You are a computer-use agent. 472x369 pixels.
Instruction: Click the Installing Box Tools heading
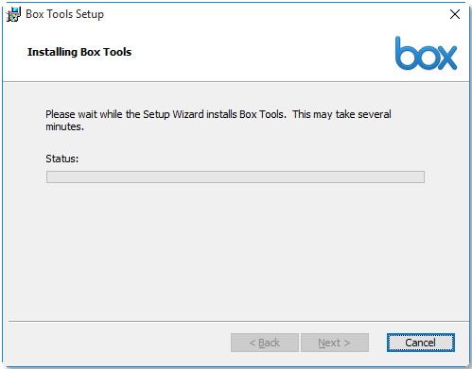(x=79, y=52)
